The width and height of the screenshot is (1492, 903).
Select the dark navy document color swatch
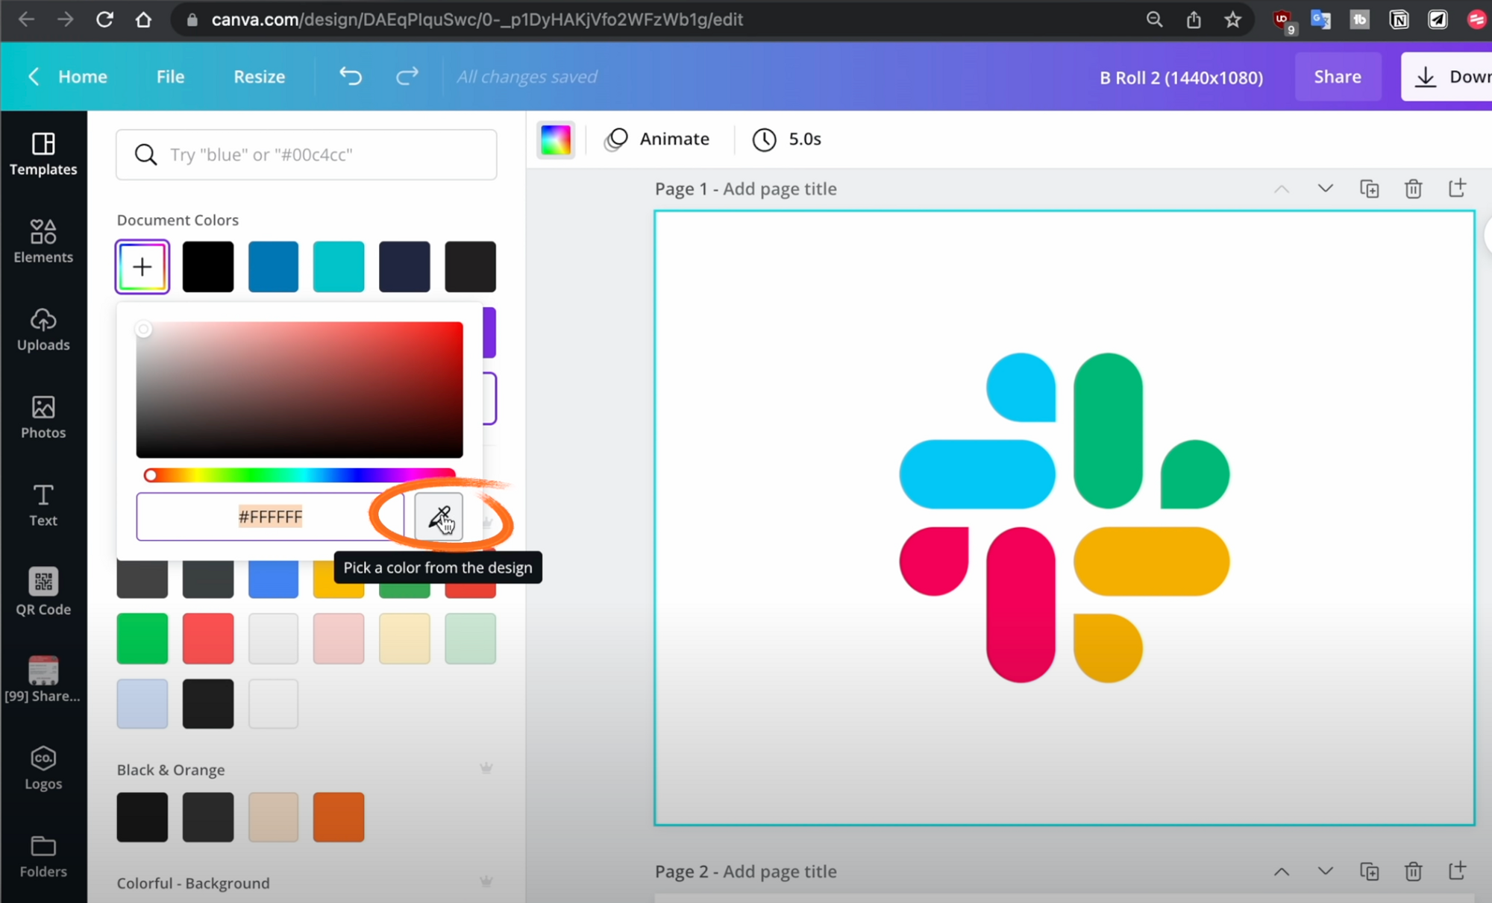click(404, 267)
